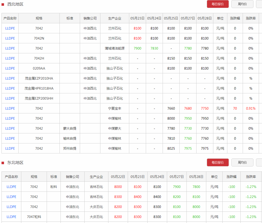Select price 8025 in 郑州自提 row

point(171,148)
